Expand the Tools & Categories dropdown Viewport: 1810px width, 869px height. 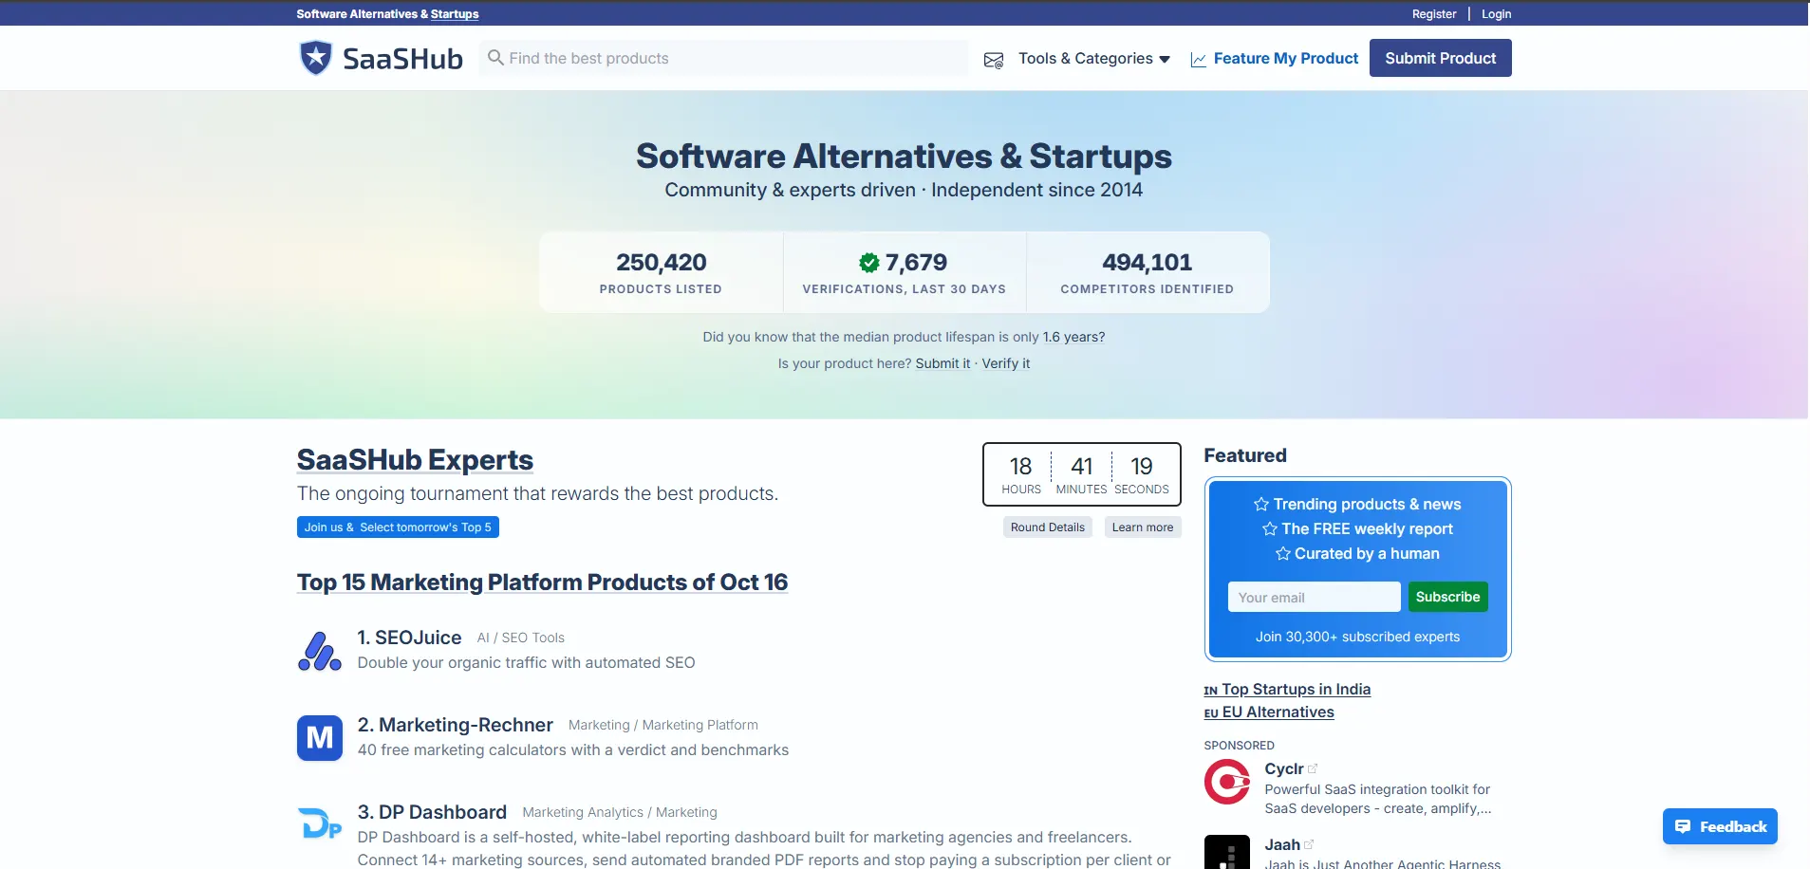point(1094,58)
